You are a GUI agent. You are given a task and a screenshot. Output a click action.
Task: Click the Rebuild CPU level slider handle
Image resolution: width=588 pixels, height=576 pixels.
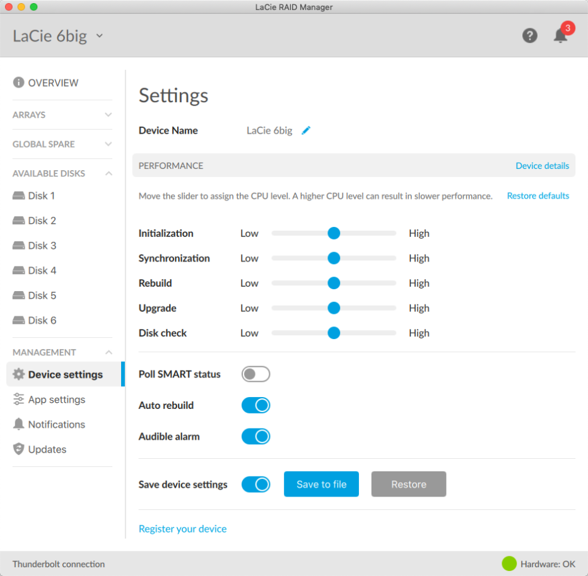(334, 283)
